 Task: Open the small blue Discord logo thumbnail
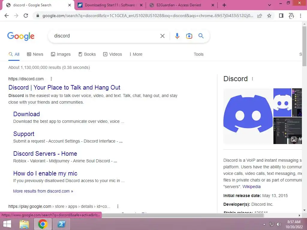click(282, 102)
